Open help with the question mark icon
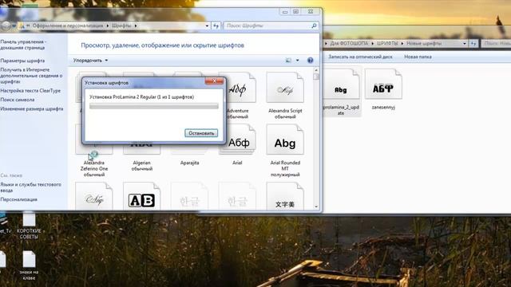 point(311,61)
